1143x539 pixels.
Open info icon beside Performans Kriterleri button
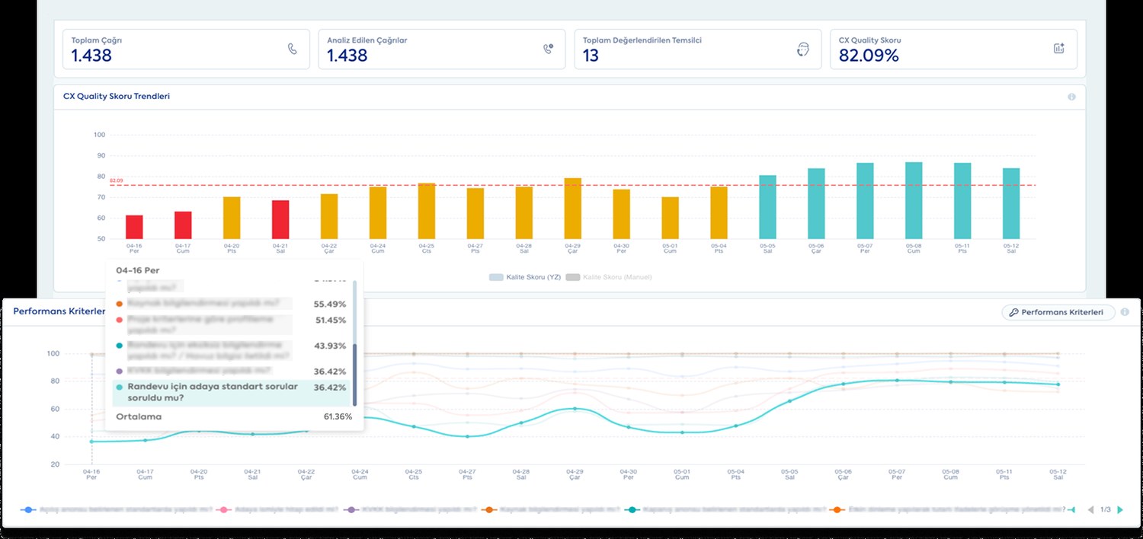pyautogui.click(x=1125, y=312)
